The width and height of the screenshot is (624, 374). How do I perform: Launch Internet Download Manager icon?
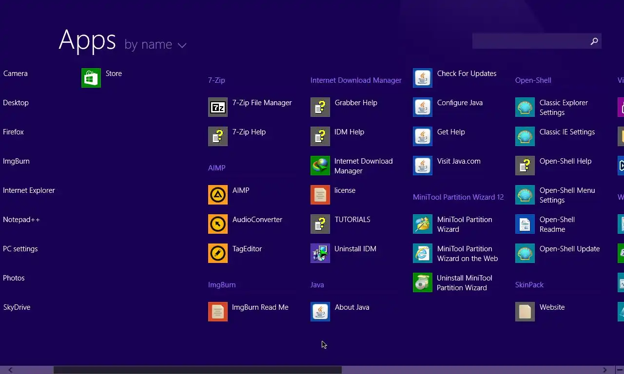tap(320, 166)
